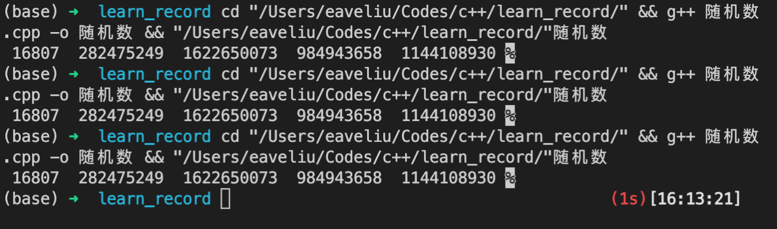Select 984943658 in the first output row
Image resolution: width=777 pixels, height=229 pixels.
(340, 53)
